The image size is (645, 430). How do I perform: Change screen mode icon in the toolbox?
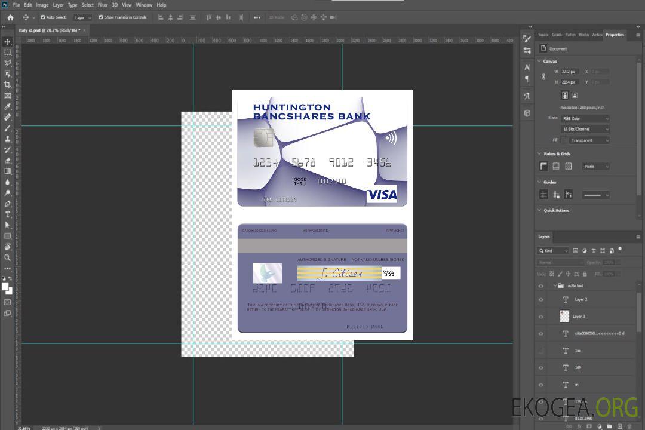[x=7, y=313]
